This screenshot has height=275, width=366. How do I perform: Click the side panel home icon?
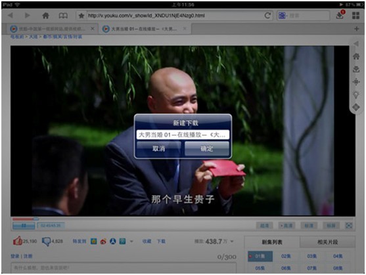pos(356,56)
